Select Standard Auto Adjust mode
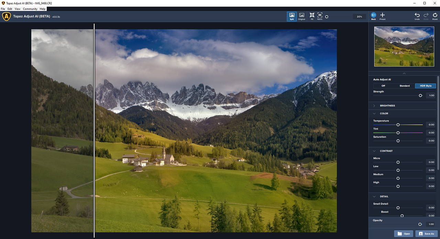Image resolution: width=440 pixels, height=239 pixels. tap(404, 86)
